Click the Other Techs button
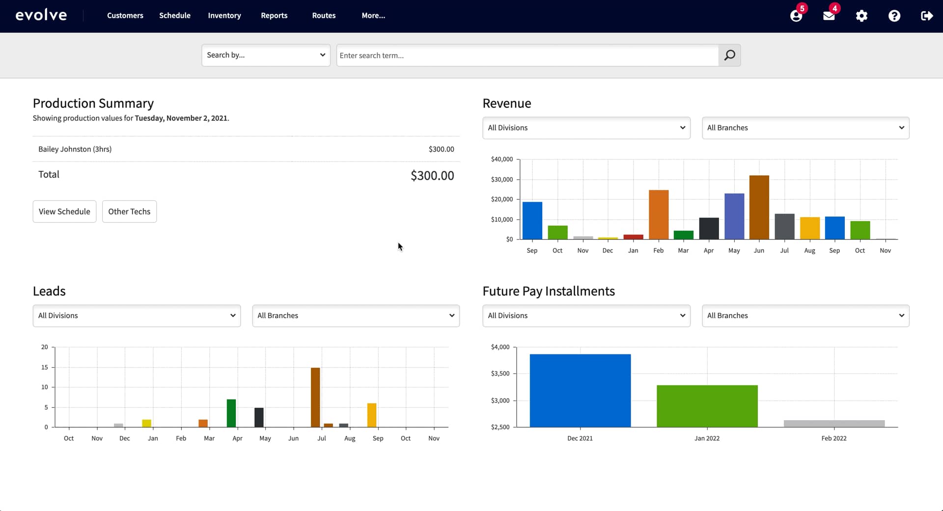This screenshot has height=511, width=943. click(x=129, y=212)
